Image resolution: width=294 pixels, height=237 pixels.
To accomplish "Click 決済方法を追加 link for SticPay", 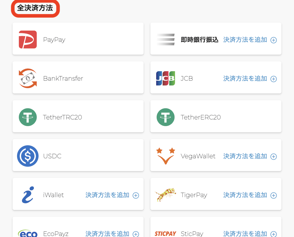I will coord(245,234).
